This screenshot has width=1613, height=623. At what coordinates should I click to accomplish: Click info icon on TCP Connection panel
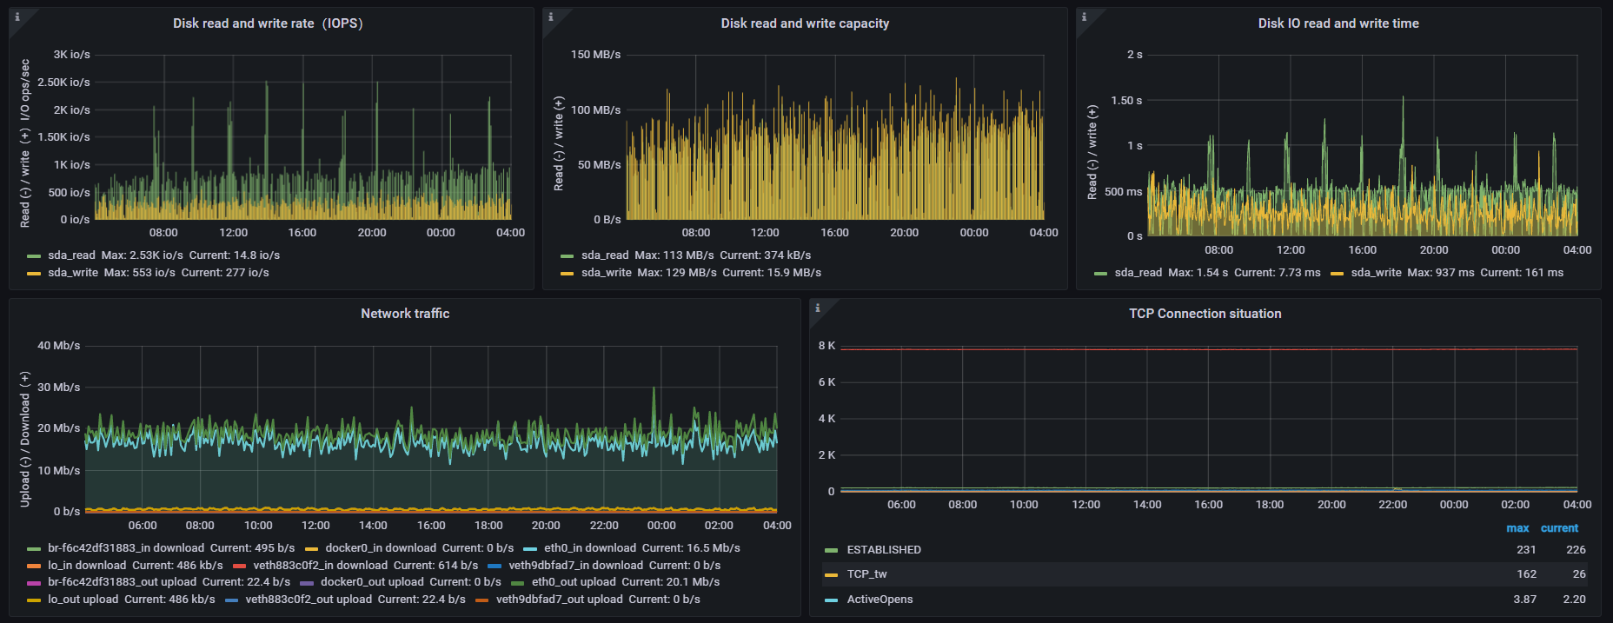(818, 308)
